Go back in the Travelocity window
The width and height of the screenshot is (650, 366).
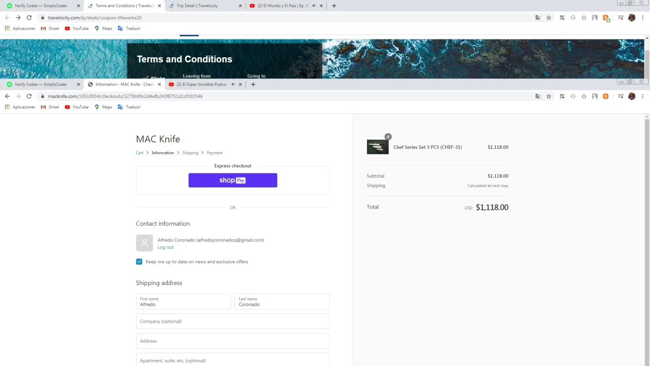coord(7,18)
